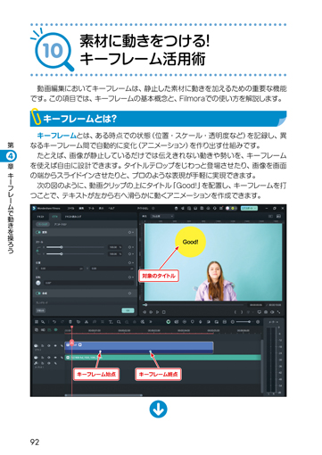
Task: Click the fullscreen expand icon below the preview
Action: 278,312
